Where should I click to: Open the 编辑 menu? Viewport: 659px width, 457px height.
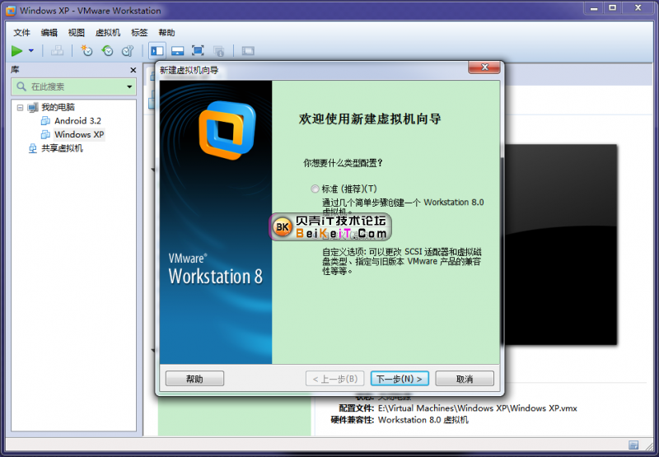49,33
